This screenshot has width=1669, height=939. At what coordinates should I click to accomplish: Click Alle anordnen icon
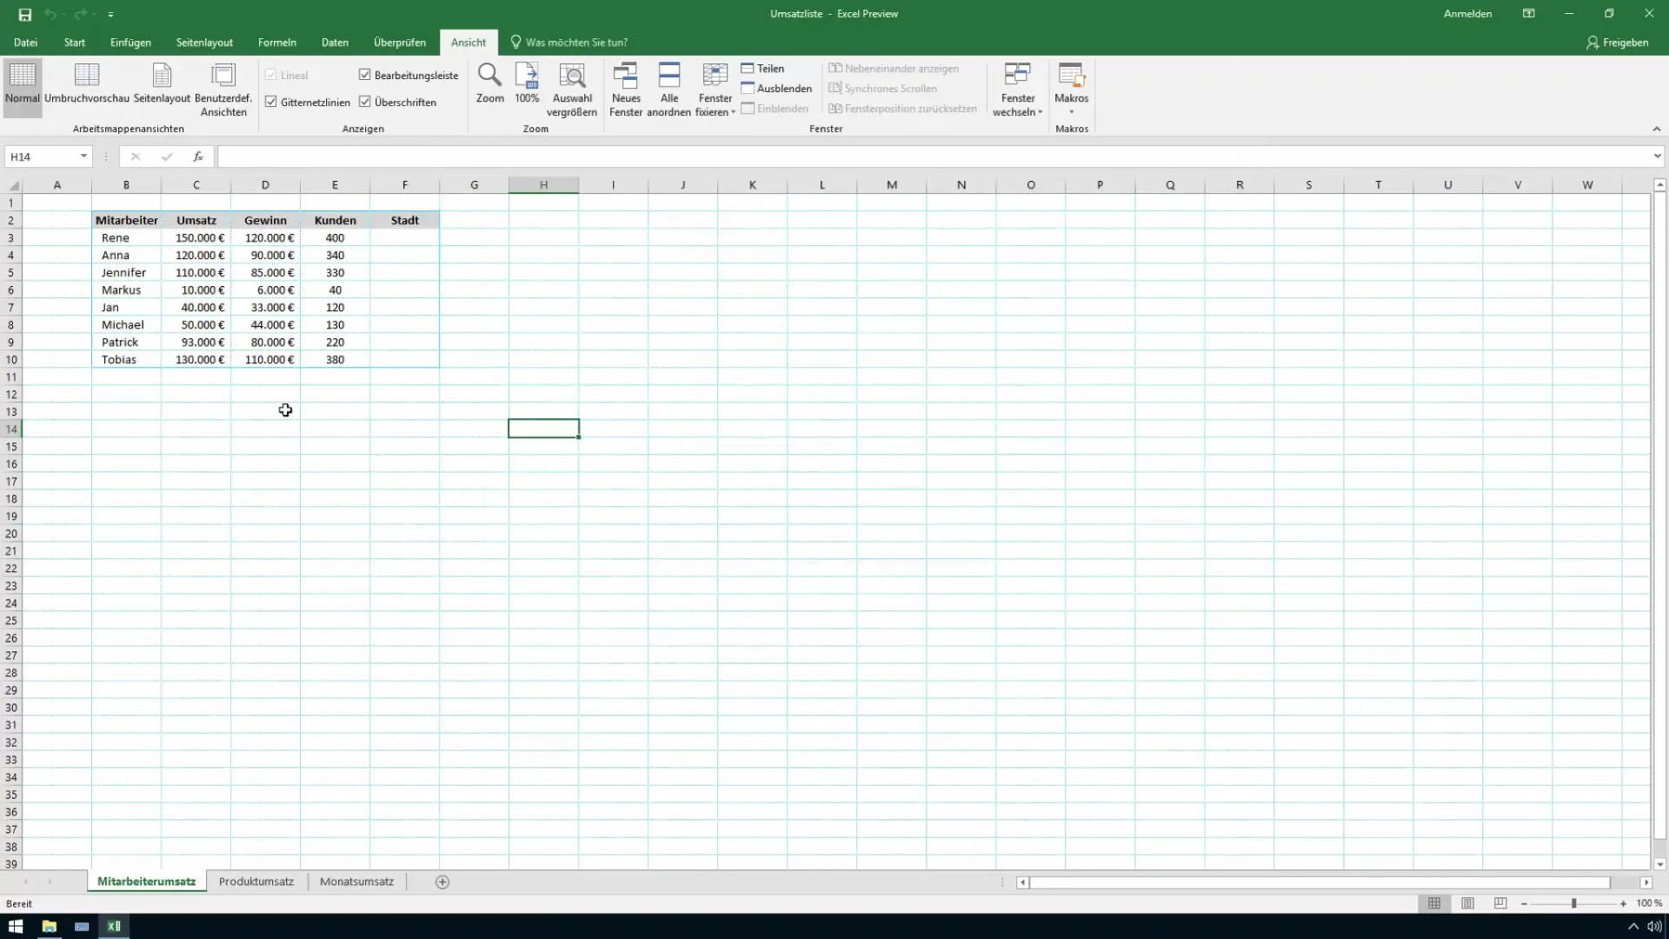tap(669, 90)
